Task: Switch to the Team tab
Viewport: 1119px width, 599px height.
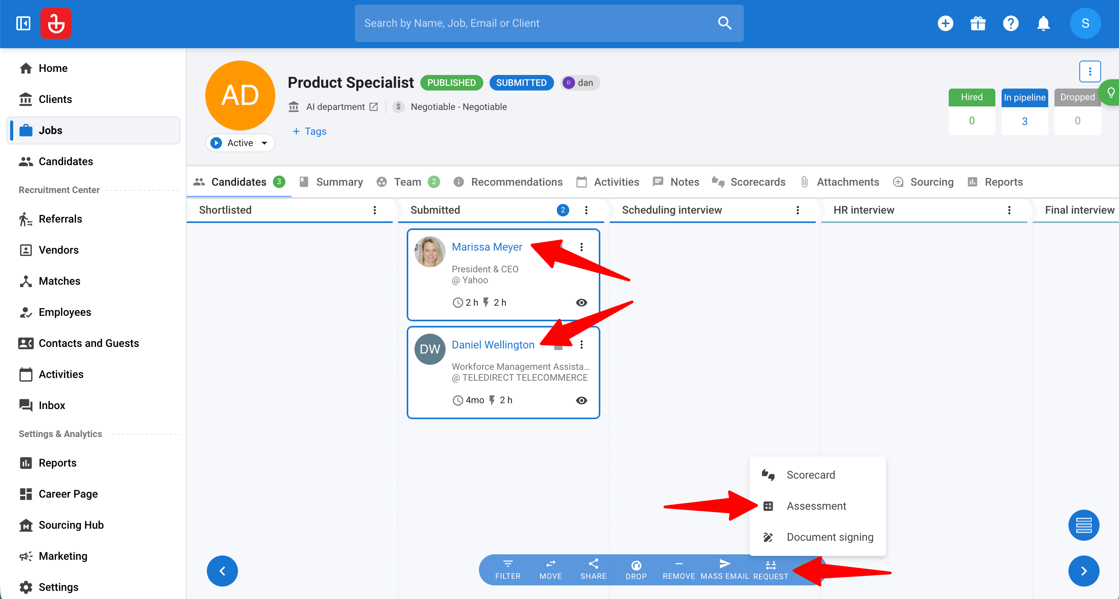Action: click(407, 182)
